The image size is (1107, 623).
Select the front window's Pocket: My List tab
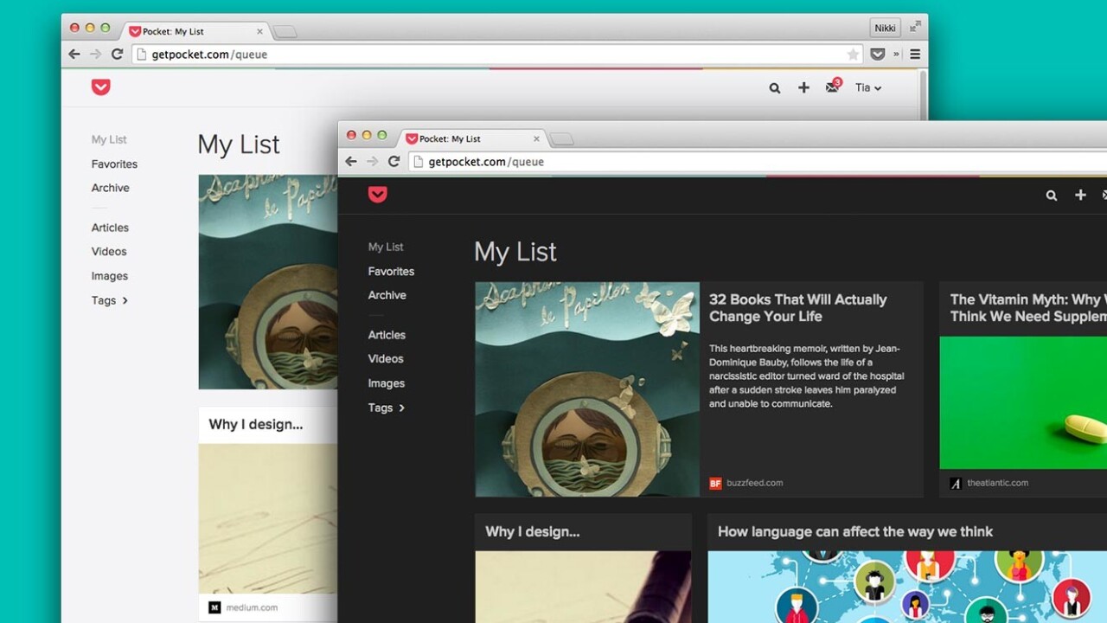[467, 138]
